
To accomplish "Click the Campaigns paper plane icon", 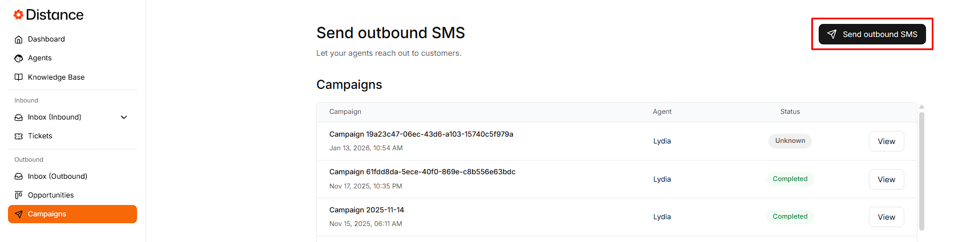I will (x=19, y=214).
